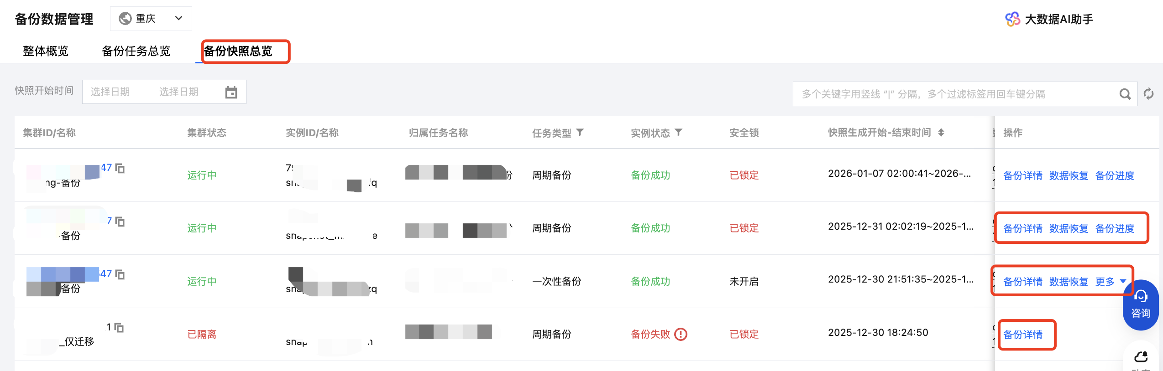Copy the isolated cluster's ID in fourth row
The image size is (1163, 371).
click(119, 327)
